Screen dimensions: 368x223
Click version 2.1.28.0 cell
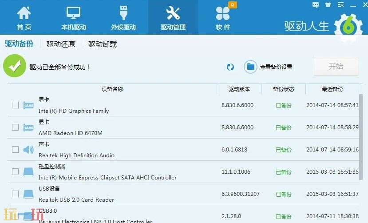click(231, 216)
